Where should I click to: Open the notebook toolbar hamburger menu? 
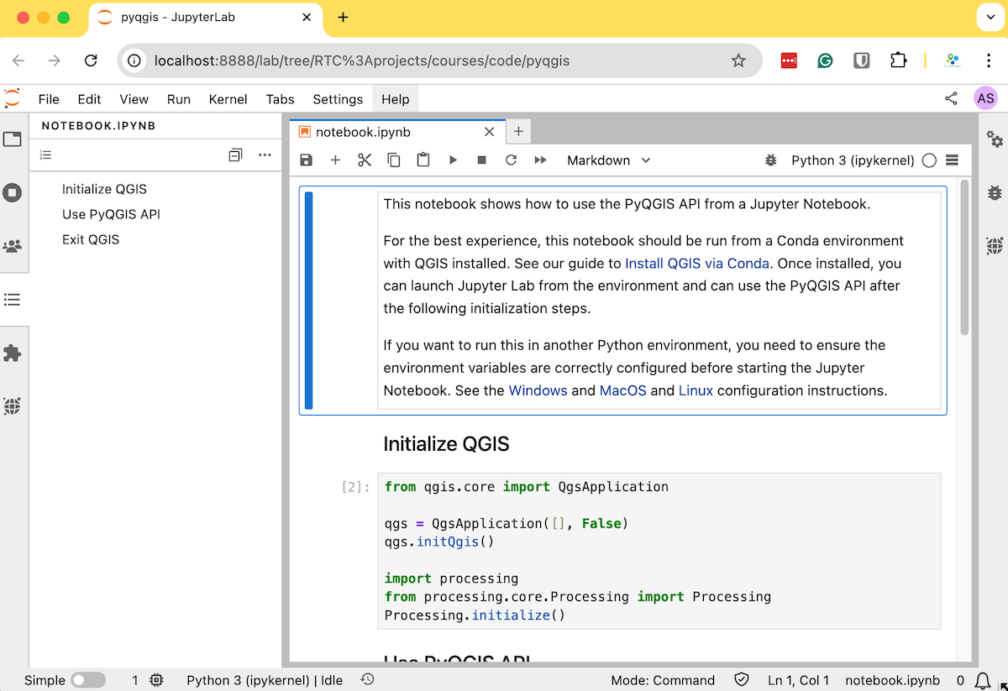click(x=952, y=160)
